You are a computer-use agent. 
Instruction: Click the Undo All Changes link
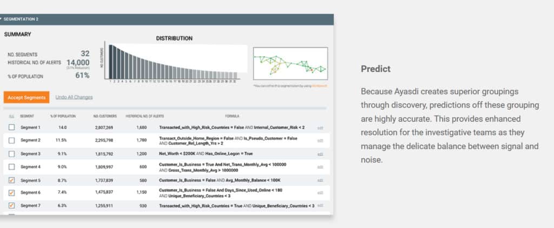pos(74,97)
